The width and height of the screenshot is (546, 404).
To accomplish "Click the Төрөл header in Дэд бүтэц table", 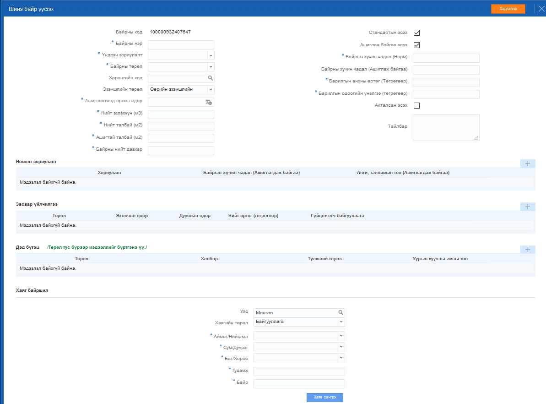I will pos(81,259).
